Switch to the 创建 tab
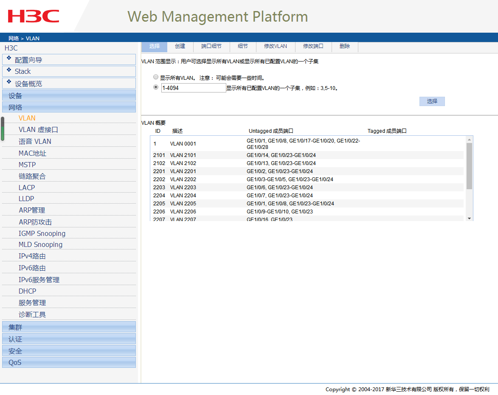Image resolution: width=498 pixels, height=395 pixels. (180, 46)
